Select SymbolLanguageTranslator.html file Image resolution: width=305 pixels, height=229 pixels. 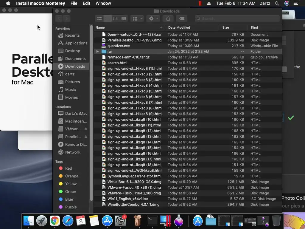coord(188,176)
